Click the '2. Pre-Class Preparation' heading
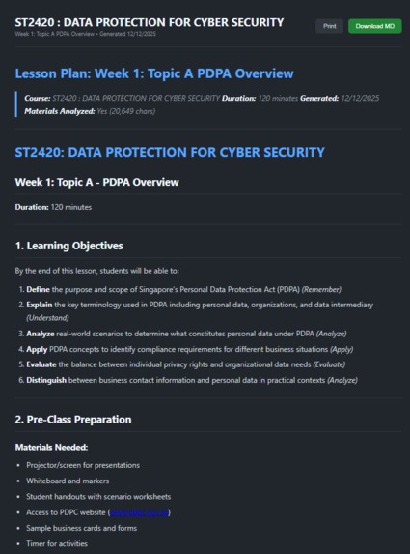The width and height of the screenshot is (410, 554). pos(73,420)
